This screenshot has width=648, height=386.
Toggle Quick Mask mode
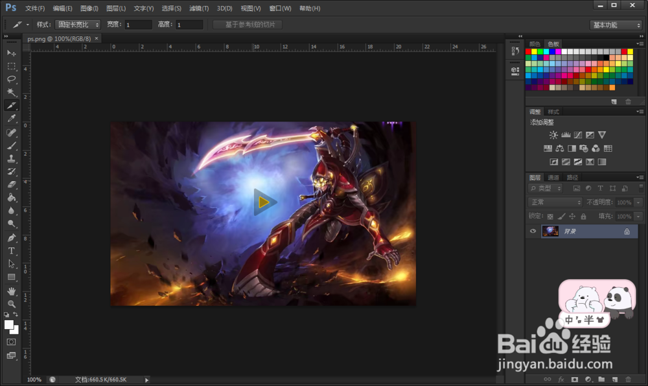11,342
